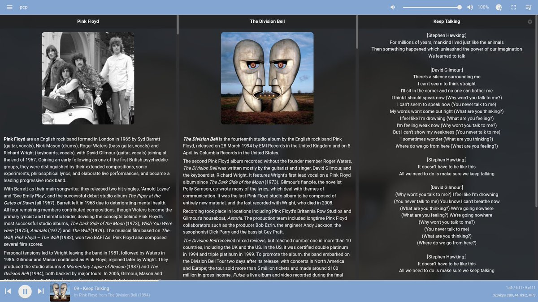Click The Division Bell album cover
The height and width of the screenshot is (302, 538).
(x=267, y=78)
